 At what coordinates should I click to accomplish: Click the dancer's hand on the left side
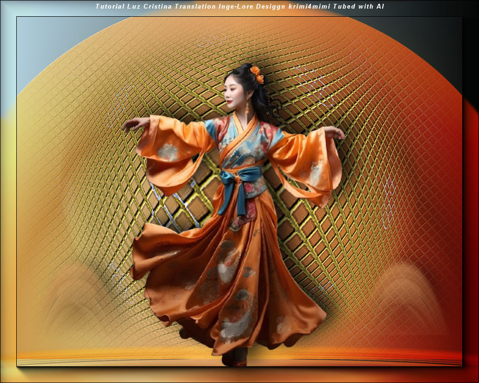(x=129, y=124)
